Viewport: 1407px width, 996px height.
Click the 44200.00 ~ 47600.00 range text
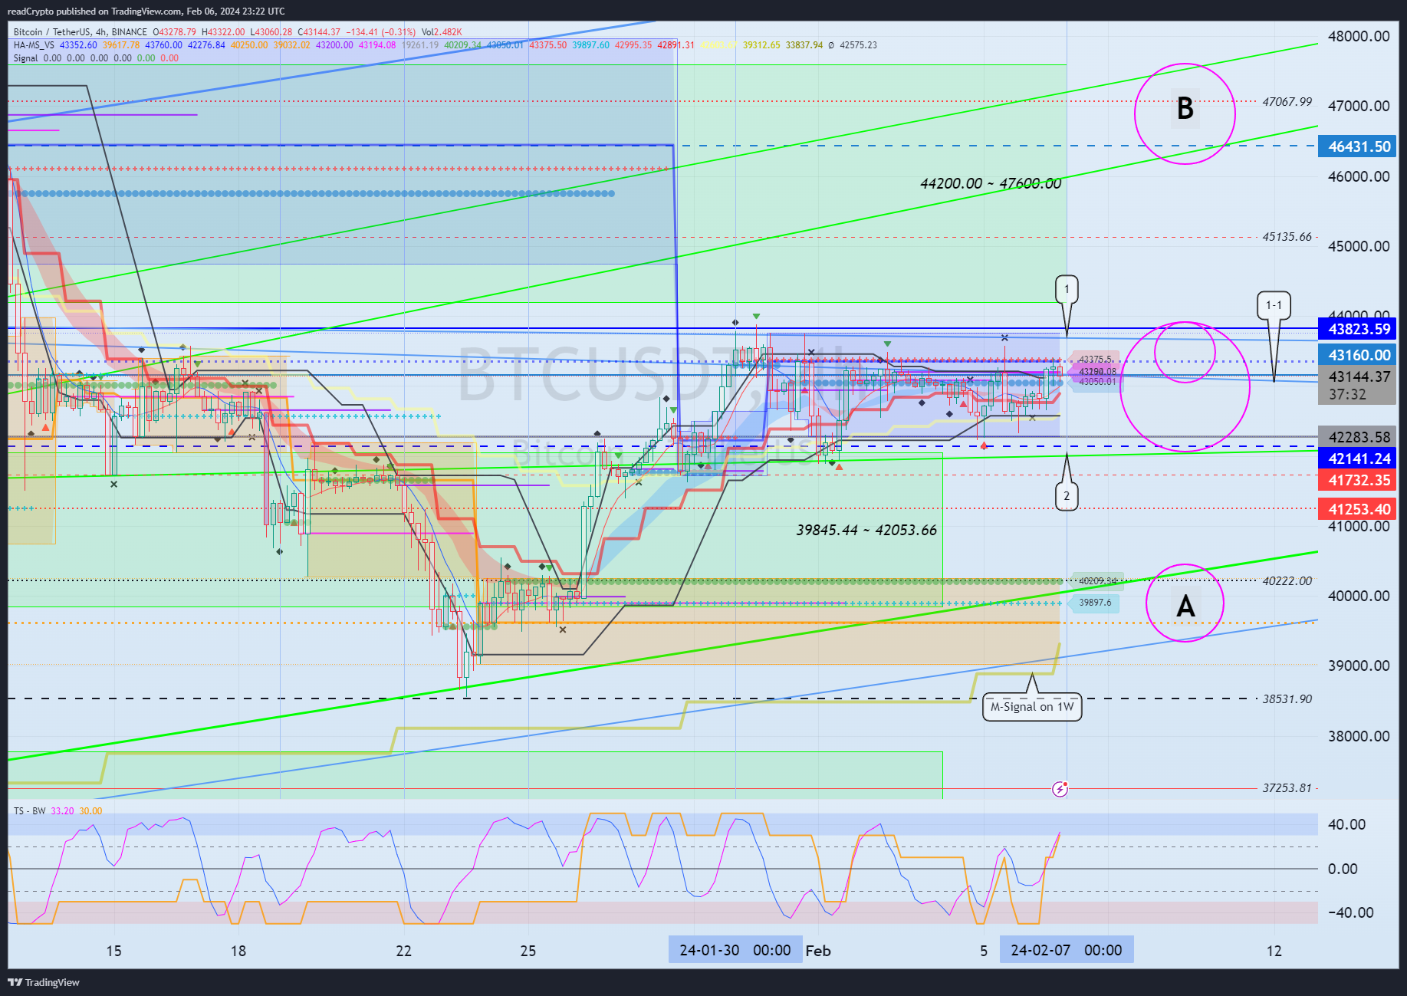(x=991, y=183)
